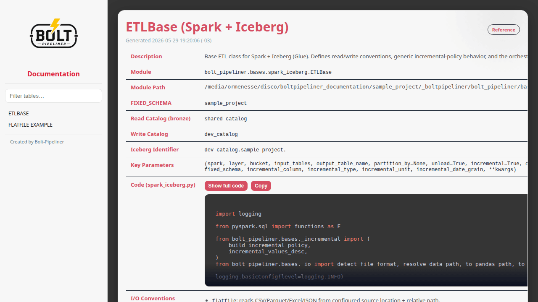Click the Write Catalog row label
Viewport: 538px width, 302px height.
(x=149, y=134)
